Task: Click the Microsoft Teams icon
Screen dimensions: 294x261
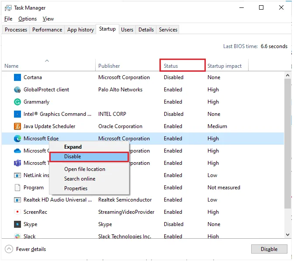Action: coord(17,163)
